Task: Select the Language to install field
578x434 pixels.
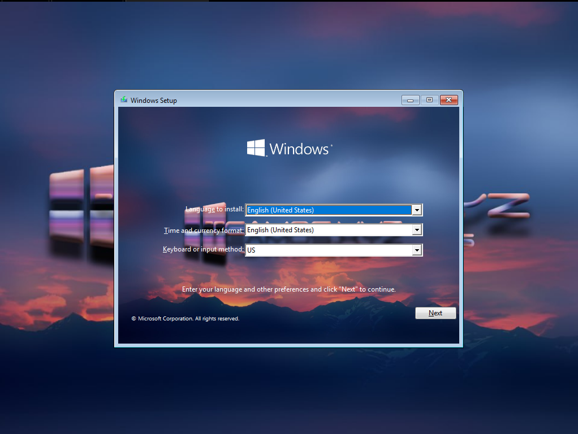Action: (x=334, y=210)
